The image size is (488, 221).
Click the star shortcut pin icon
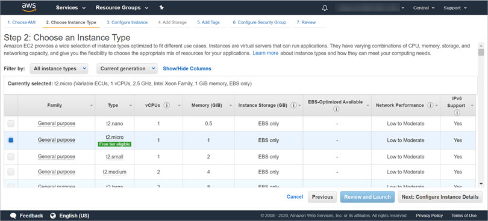(161, 8)
